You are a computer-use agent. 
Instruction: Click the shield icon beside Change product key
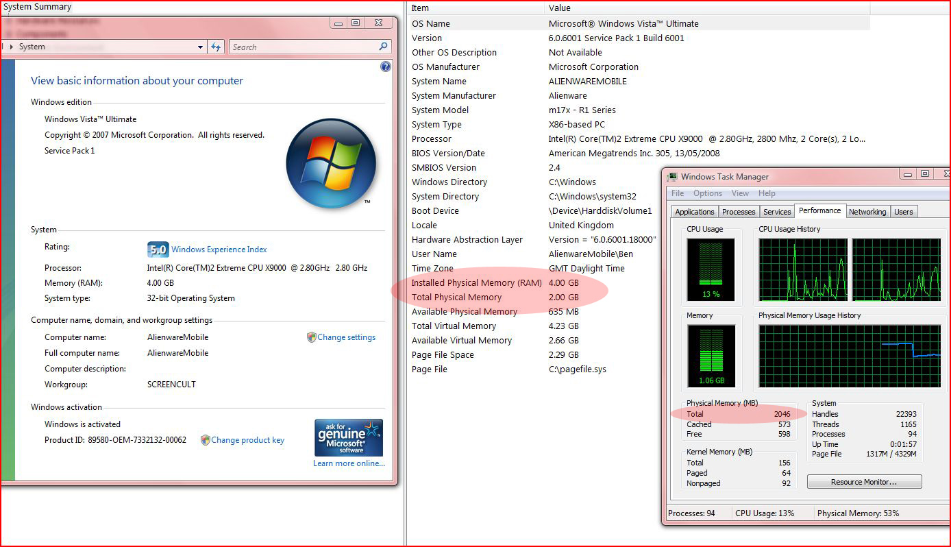205,440
